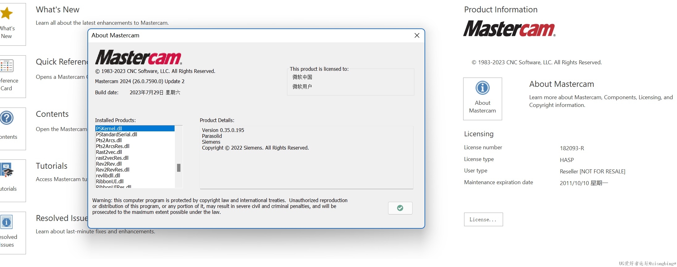Screen dimensions: 677x267
Task: Click the Product Information Mastercam logo
Action: point(509,28)
